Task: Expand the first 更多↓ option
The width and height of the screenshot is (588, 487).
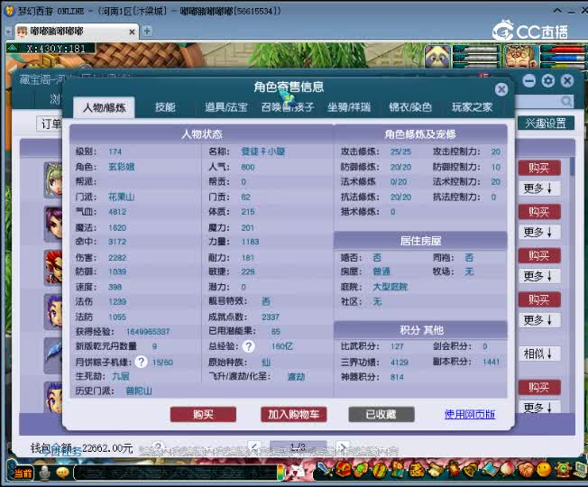Action: coord(539,188)
